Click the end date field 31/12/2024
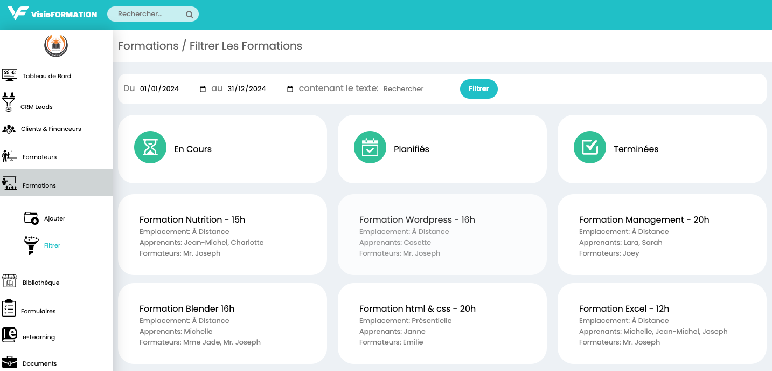This screenshot has height=371, width=772. (x=260, y=89)
